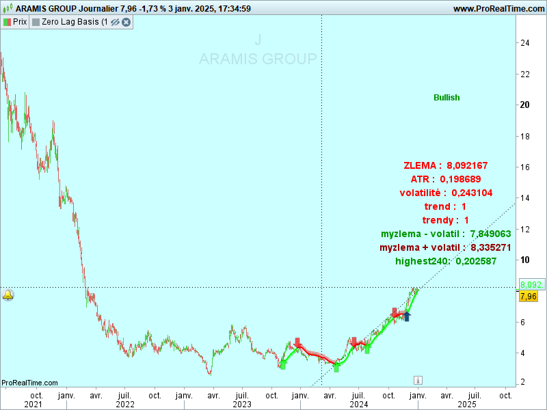Click the trend : 1 text

(x=445, y=206)
